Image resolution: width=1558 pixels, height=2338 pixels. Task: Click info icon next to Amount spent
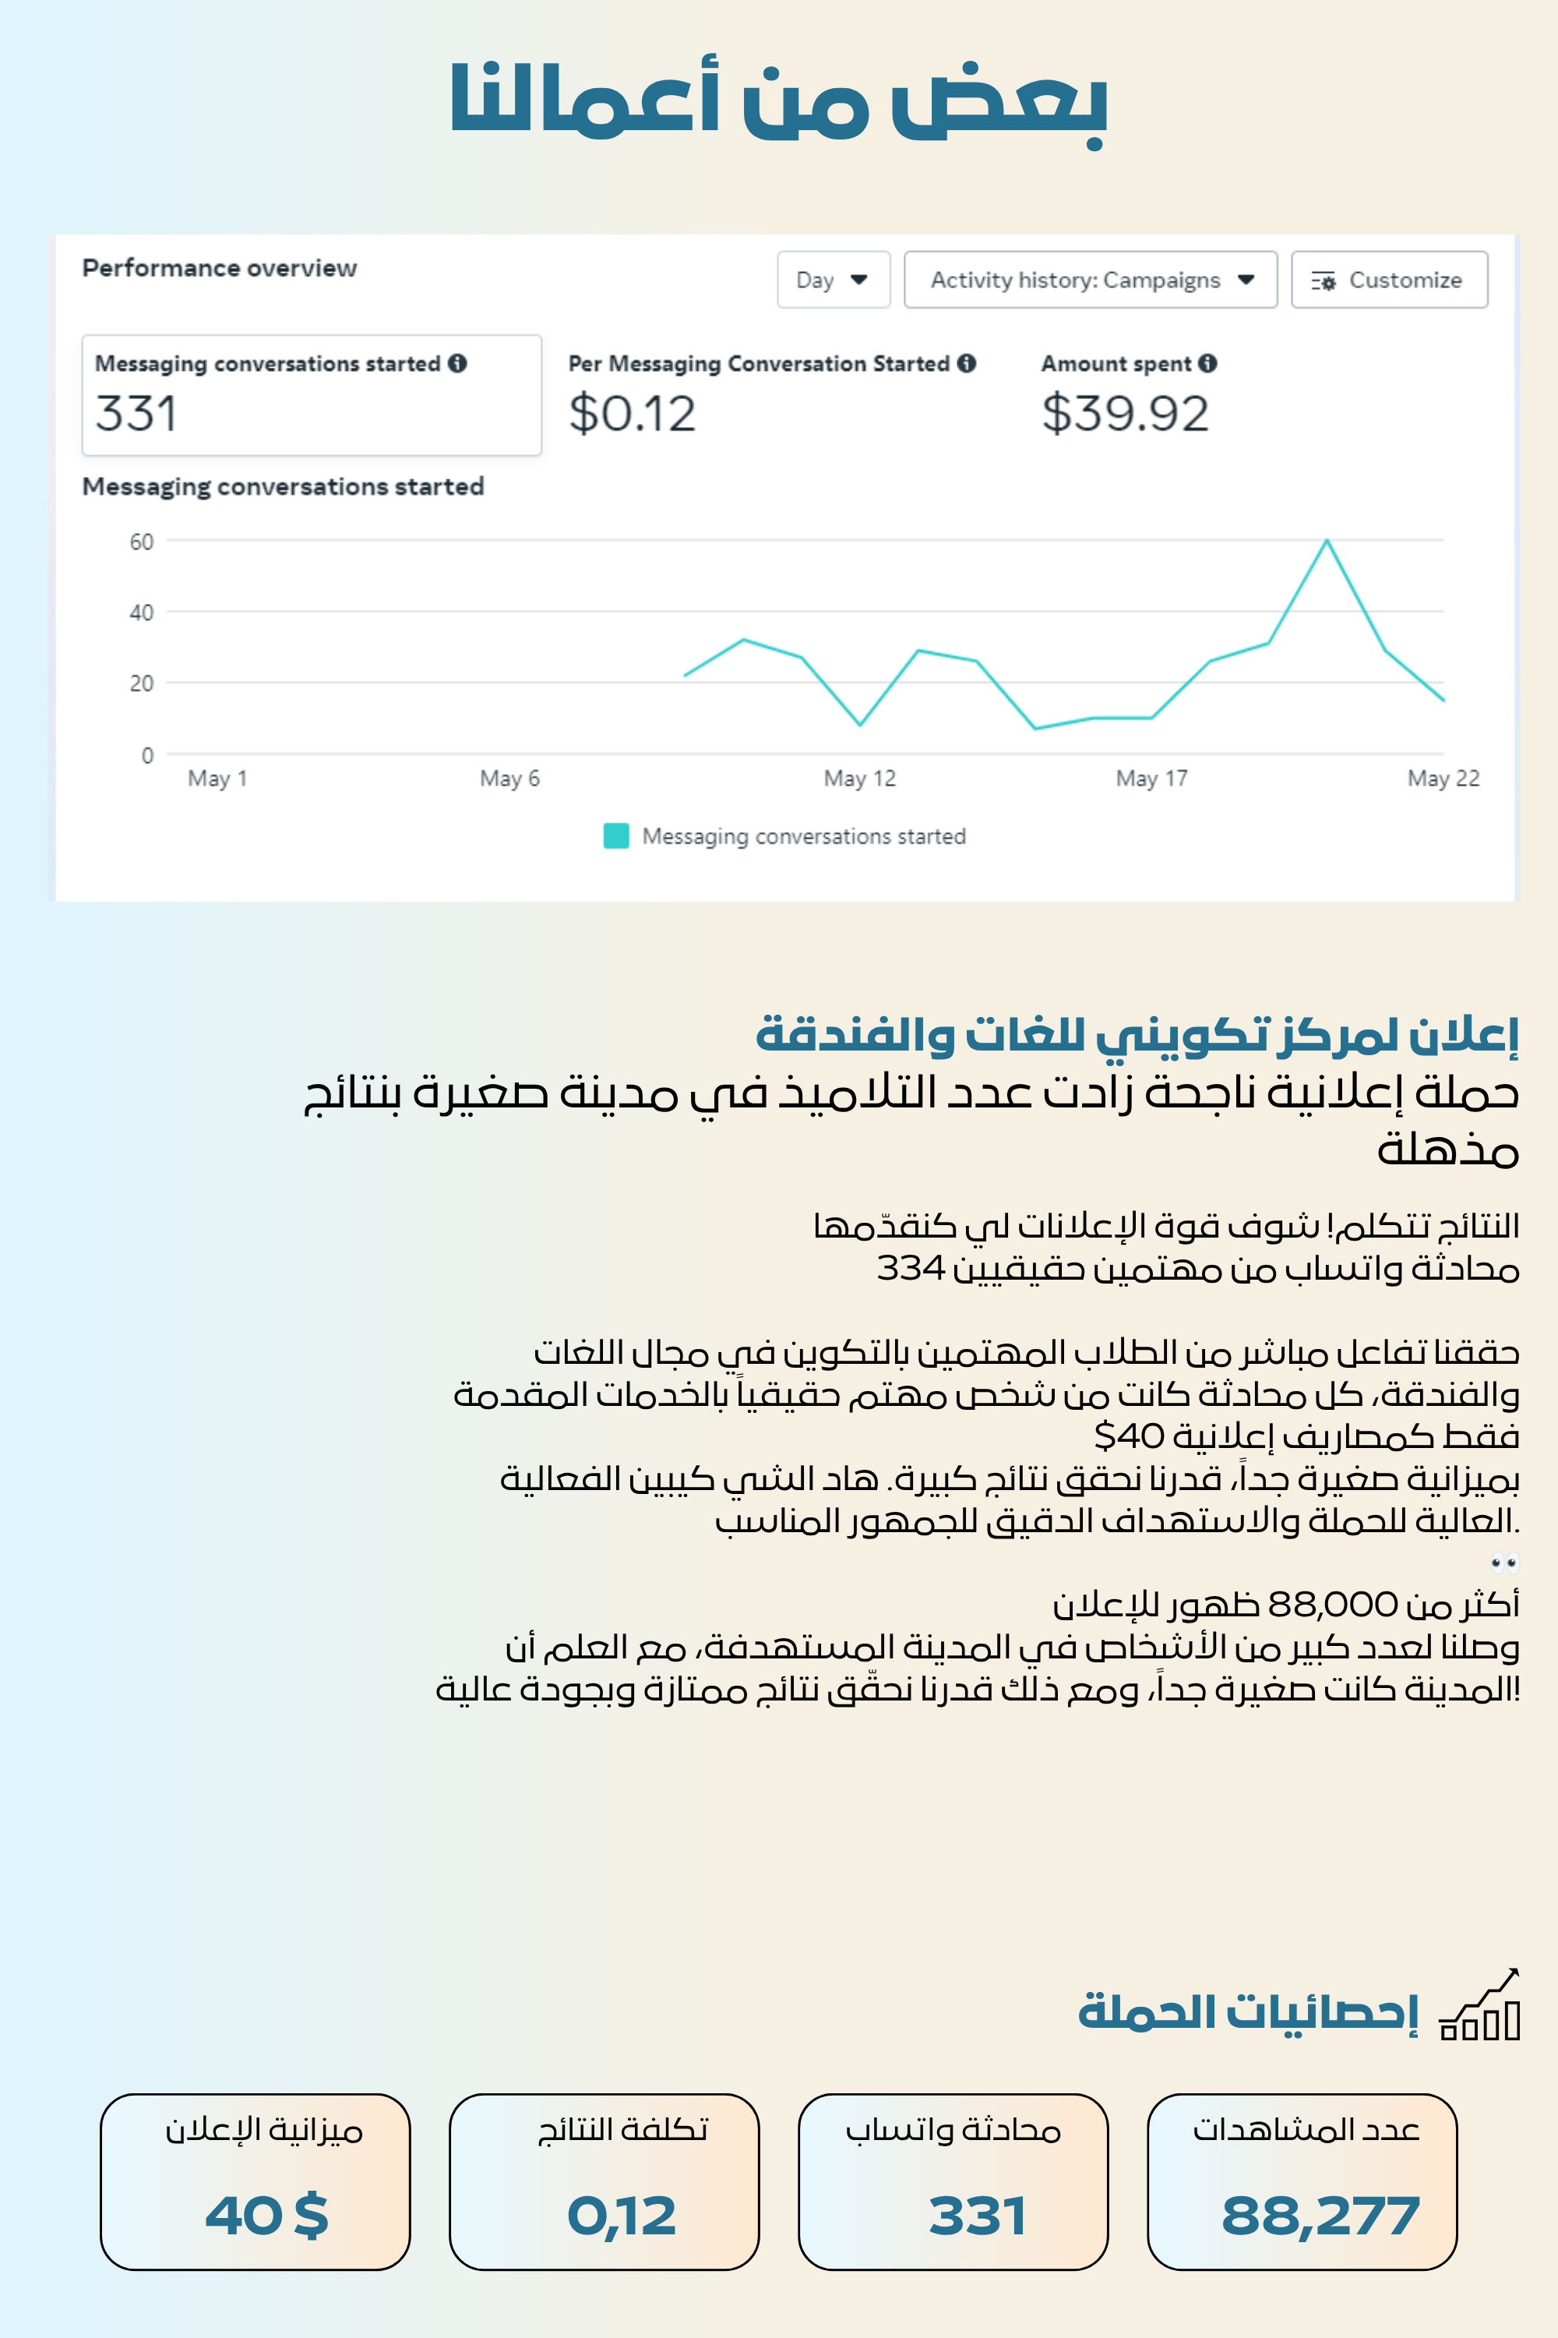(x=1207, y=364)
